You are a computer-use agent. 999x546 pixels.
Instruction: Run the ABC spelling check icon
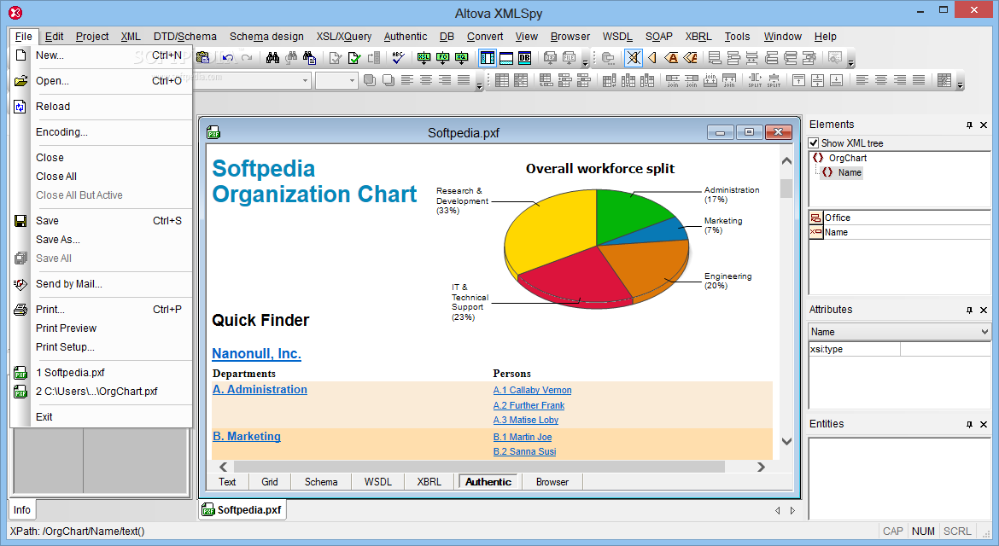pyautogui.click(x=398, y=58)
